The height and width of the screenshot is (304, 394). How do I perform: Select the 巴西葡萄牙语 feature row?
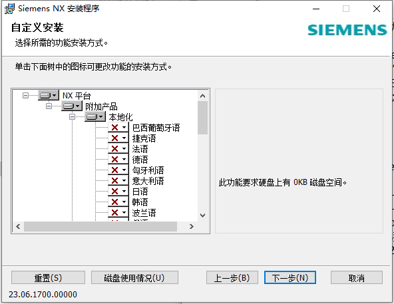pos(156,128)
